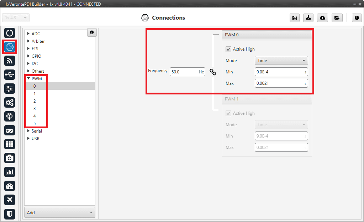Click the info button above tree panel
Screen dimensions: 364x222
pyautogui.click(x=92, y=32)
